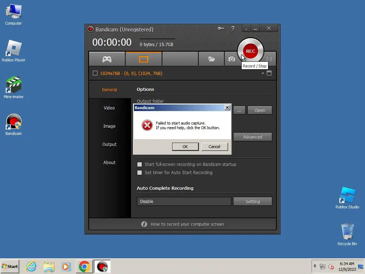This screenshot has height=274, width=365.
Task: Enable Set timer for Auto Start Recording
Action: pyautogui.click(x=139, y=172)
